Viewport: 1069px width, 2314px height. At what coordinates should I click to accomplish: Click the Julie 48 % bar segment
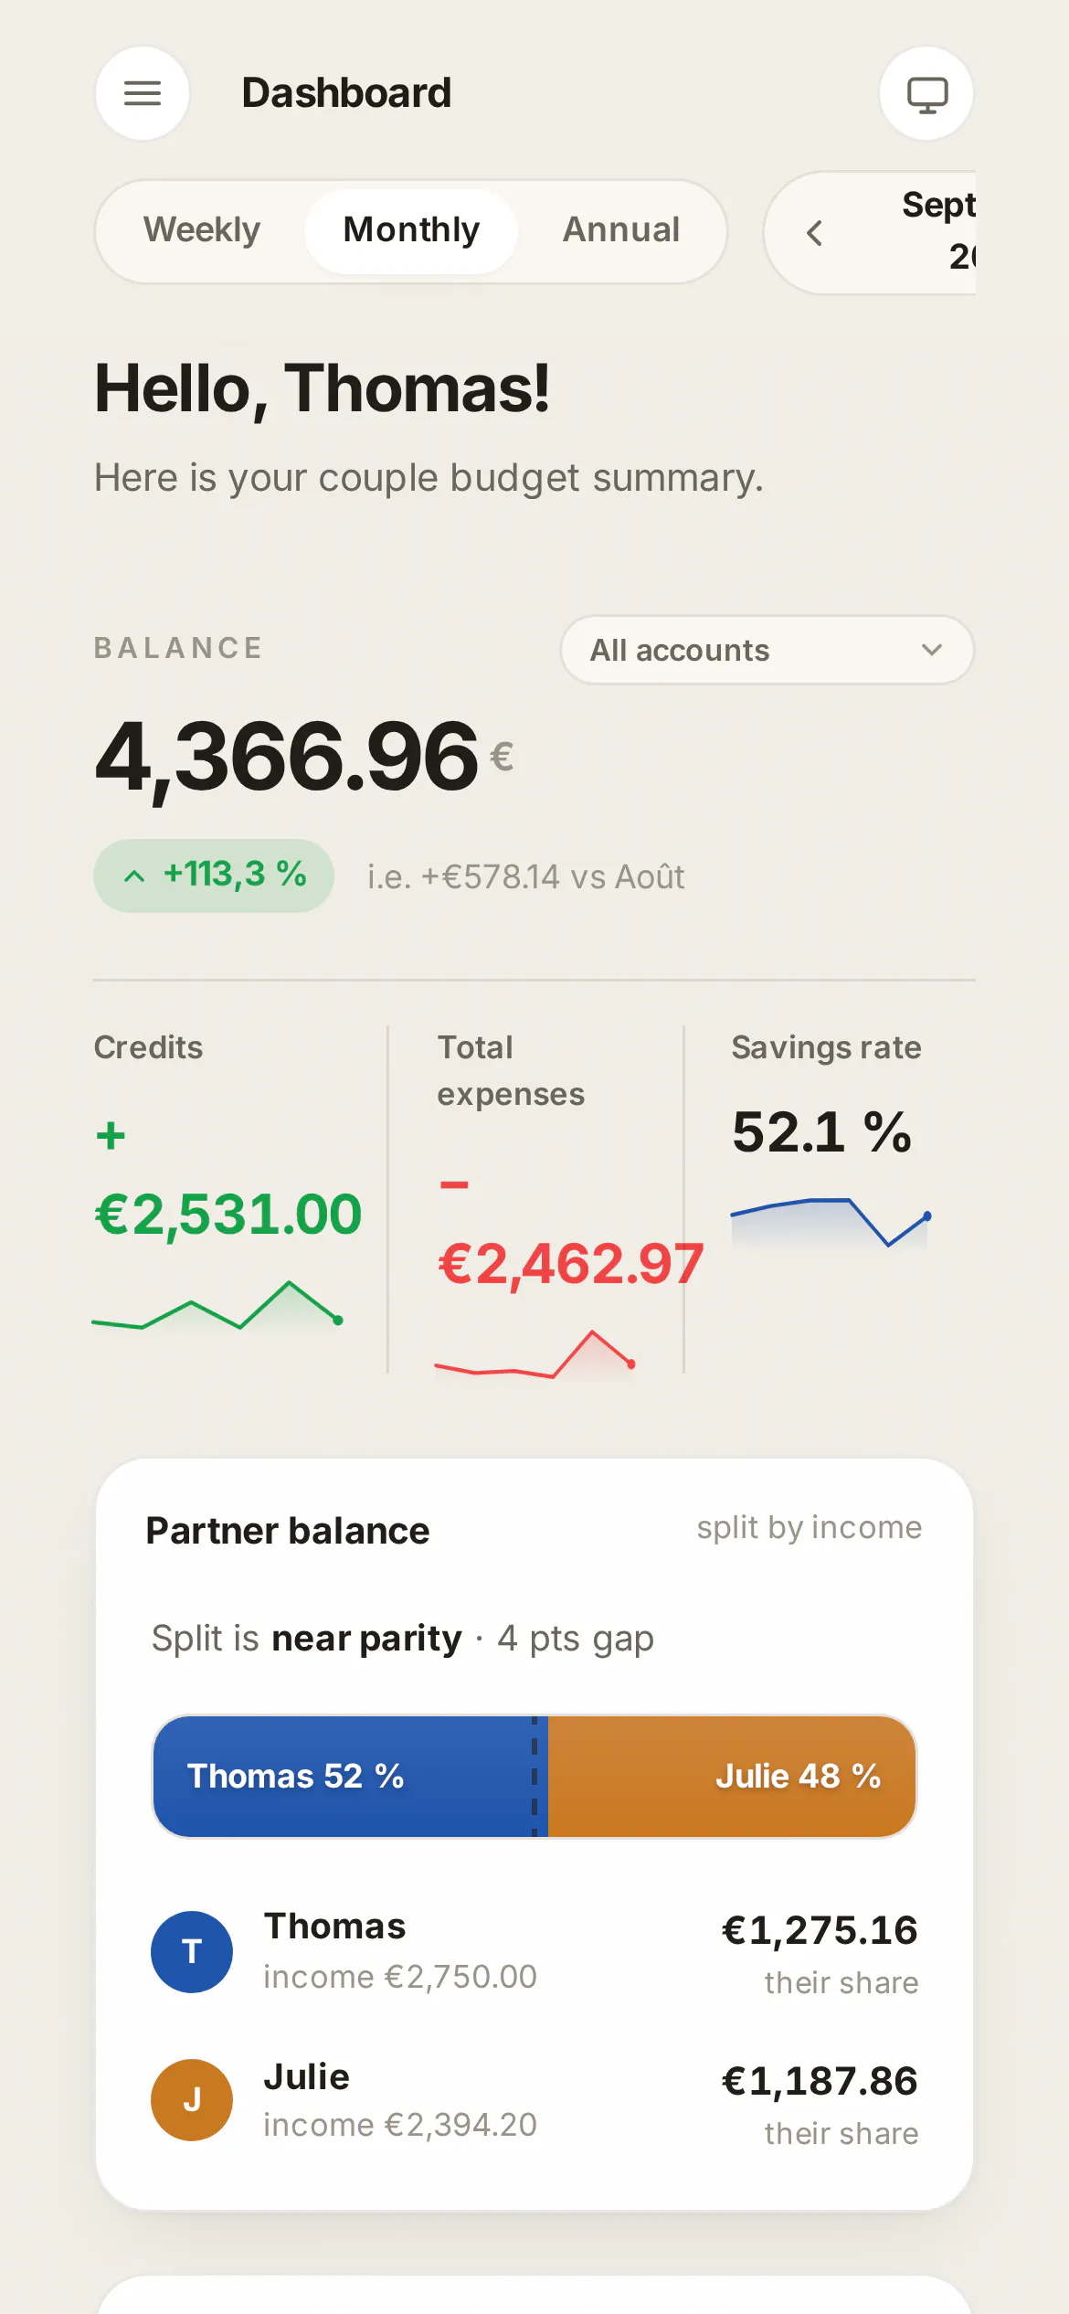(x=732, y=1776)
